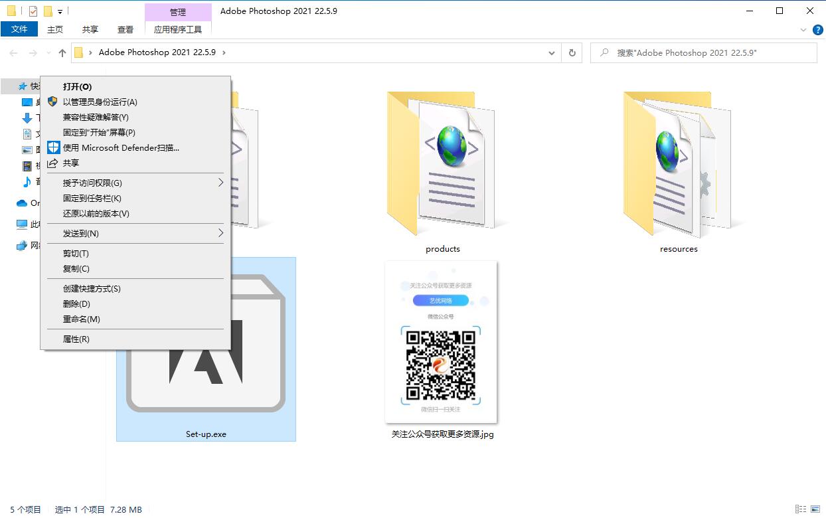
Task: Click the Properties checkmark icon in Quick Access Toolbar
Action: click(x=32, y=11)
